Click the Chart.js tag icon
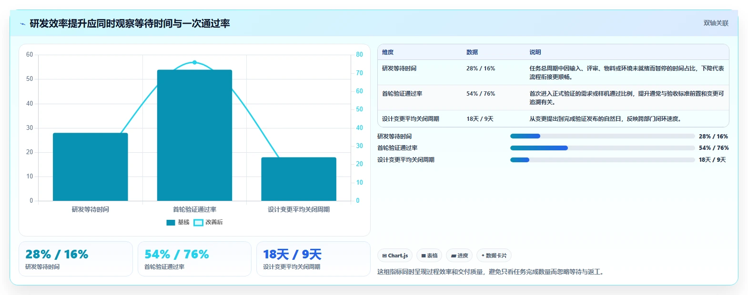The height and width of the screenshot is (295, 748). pyautogui.click(x=384, y=256)
